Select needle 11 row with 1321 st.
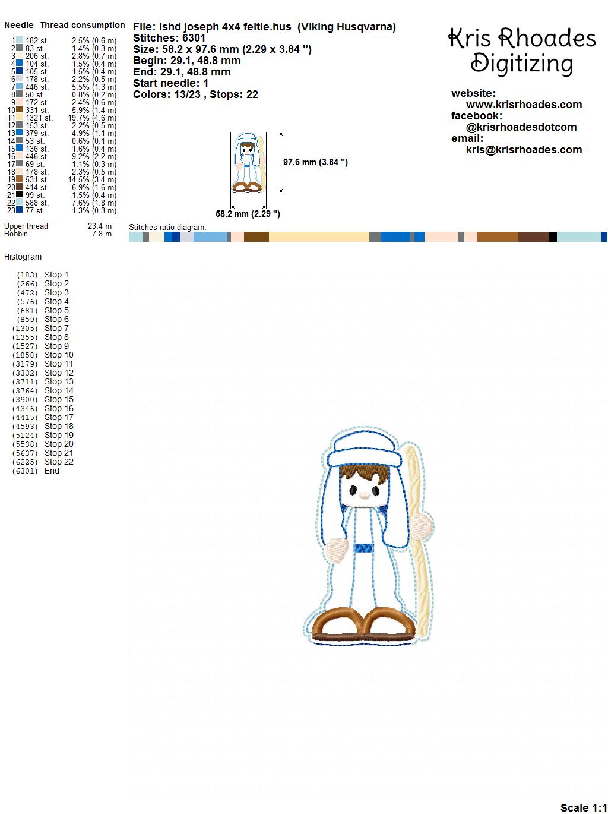Screen dimensions: 608x814 (x=62, y=118)
